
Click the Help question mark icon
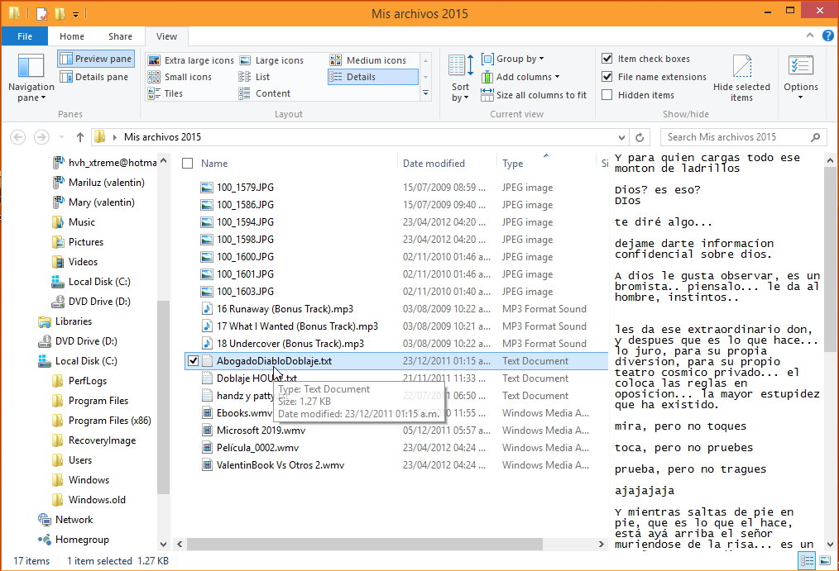[x=828, y=36]
